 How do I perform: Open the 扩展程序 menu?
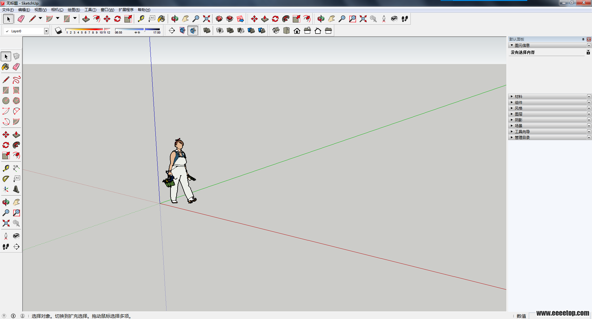click(x=126, y=10)
